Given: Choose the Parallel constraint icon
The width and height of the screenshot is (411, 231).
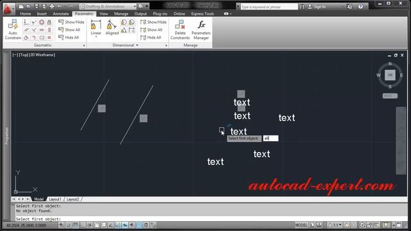Looking at the screenshot, I should 26,30.
